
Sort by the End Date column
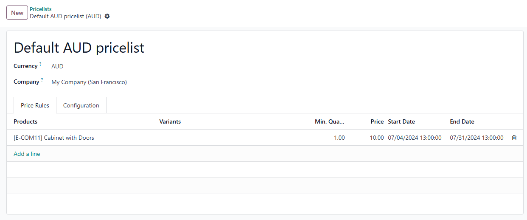462,121
